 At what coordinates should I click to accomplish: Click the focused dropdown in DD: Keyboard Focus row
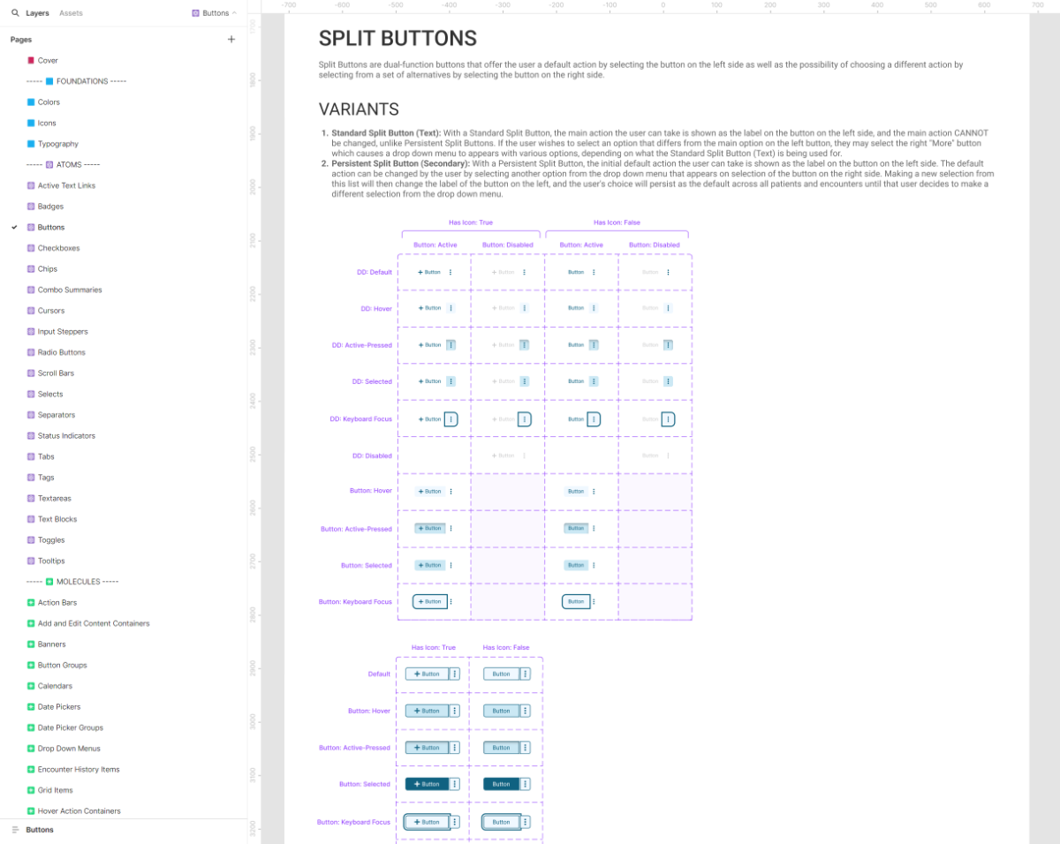[x=450, y=419]
